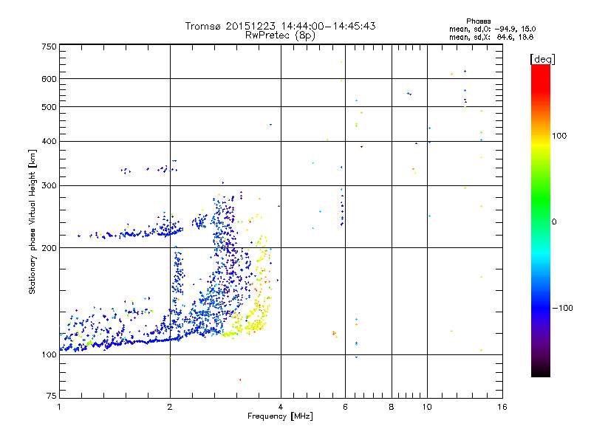Click the colorbar label "0"
Image resolution: width=591 pixels, height=443 pixels.
554,222
